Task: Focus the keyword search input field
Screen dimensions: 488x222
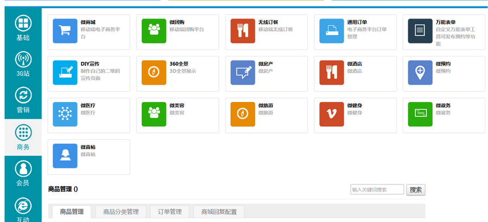Action: pos(377,190)
